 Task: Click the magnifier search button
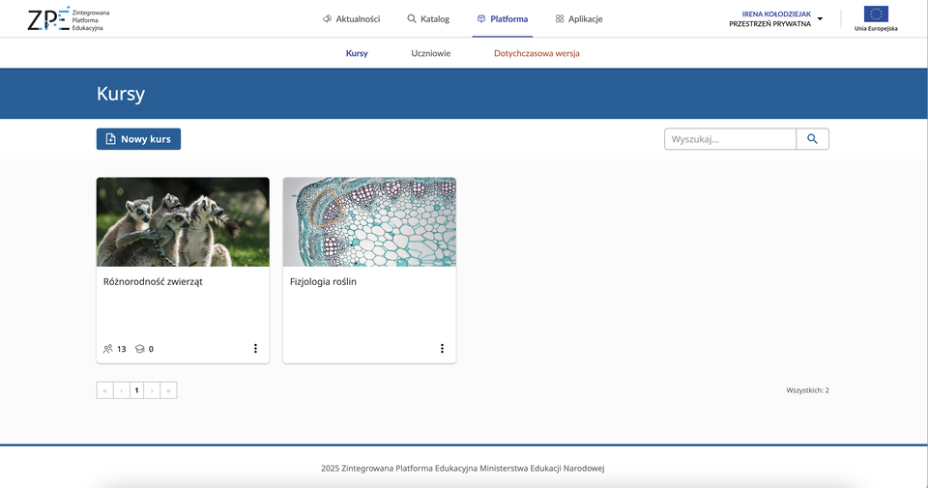[812, 139]
